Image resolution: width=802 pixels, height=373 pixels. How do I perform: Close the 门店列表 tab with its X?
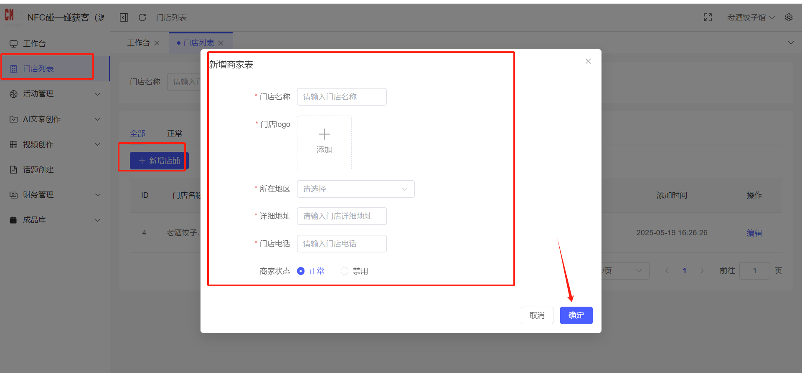coord(221,43)
